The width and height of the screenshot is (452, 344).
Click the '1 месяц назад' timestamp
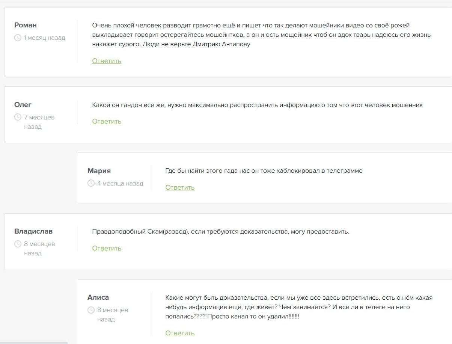[44, 38]
